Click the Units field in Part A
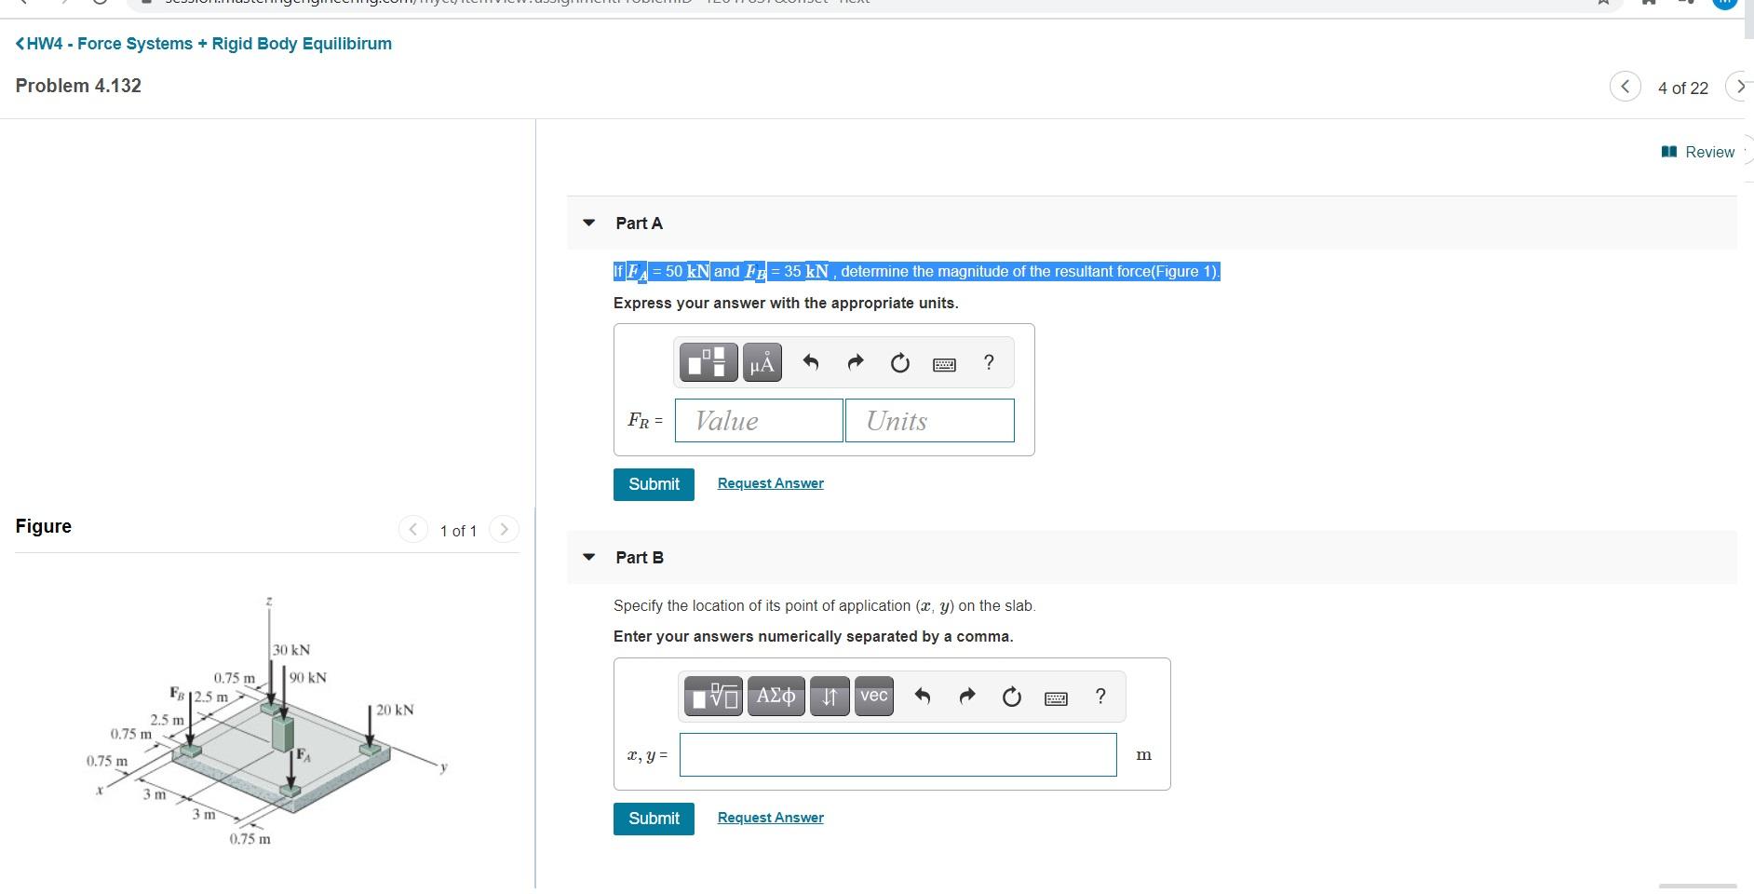This screenshot has width=1754, height=894. 928,420
